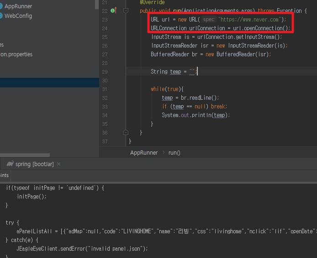Select the run() breadcrumb
Screen dimensions: 317x258
coord(174,153)
